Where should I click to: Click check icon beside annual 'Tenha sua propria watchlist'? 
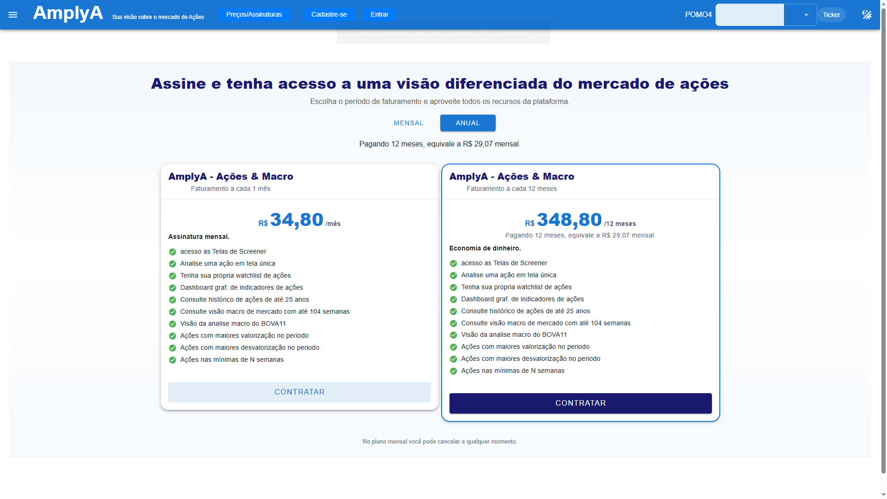tap(453, 287)
